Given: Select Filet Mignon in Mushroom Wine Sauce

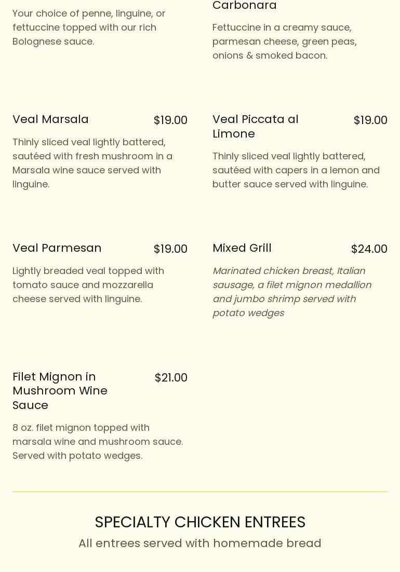Looking at the screenshot, I should click(x=60, y=391).
